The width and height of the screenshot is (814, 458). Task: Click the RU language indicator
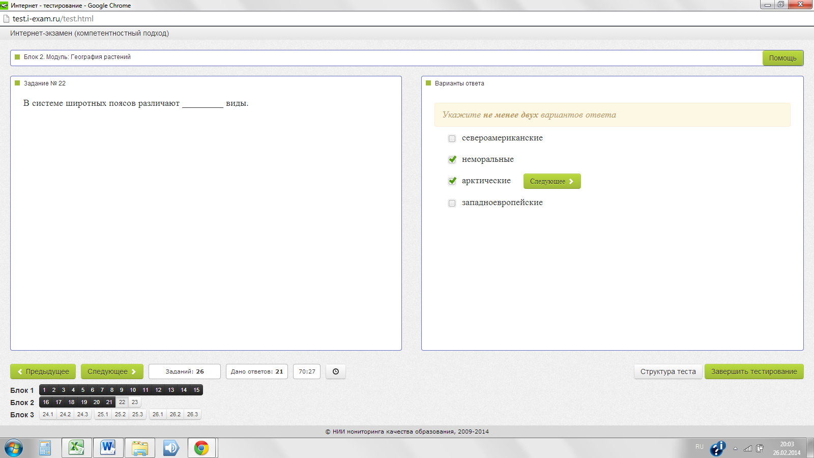[700, 447]
